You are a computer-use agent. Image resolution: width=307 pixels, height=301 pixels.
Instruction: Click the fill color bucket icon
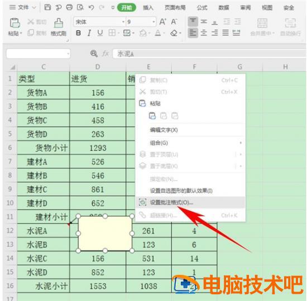(143, 33)
